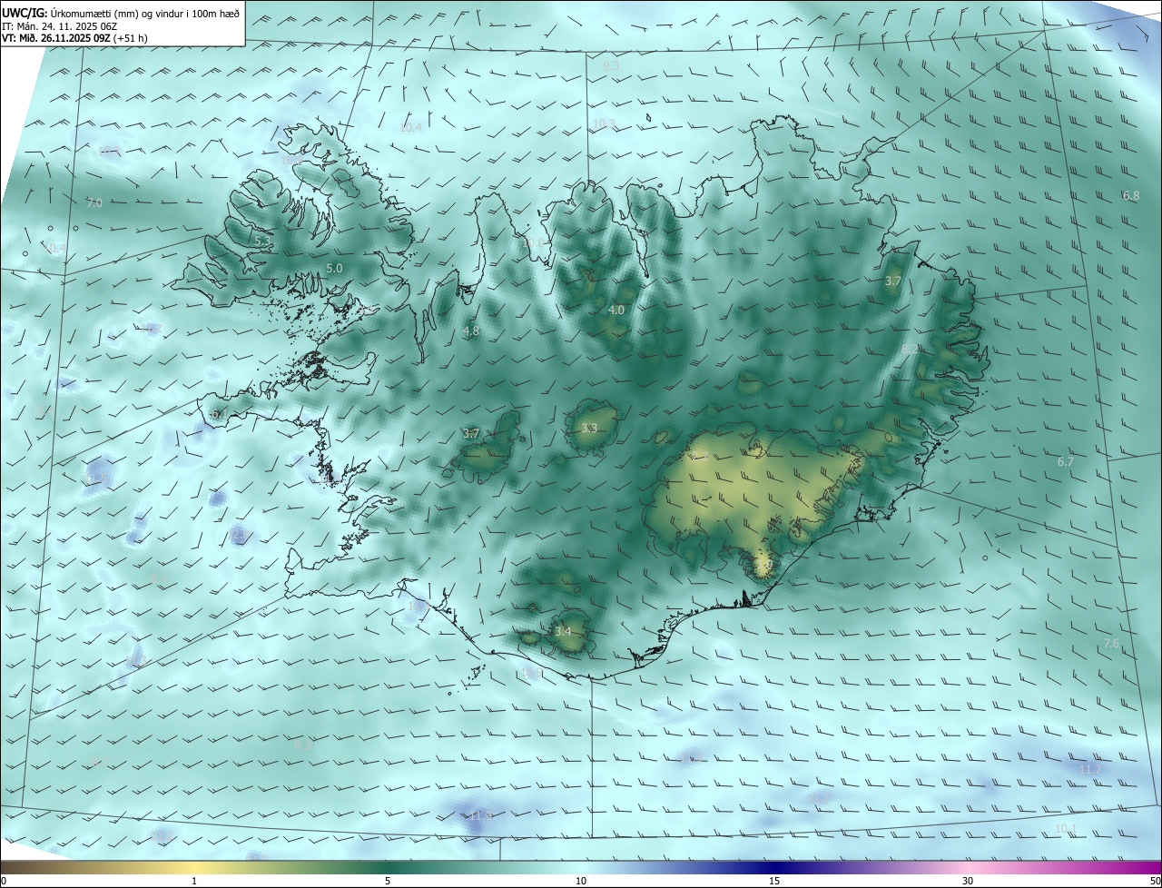
Task: Click the color scale tick label '1'
Action: [194, 882]
